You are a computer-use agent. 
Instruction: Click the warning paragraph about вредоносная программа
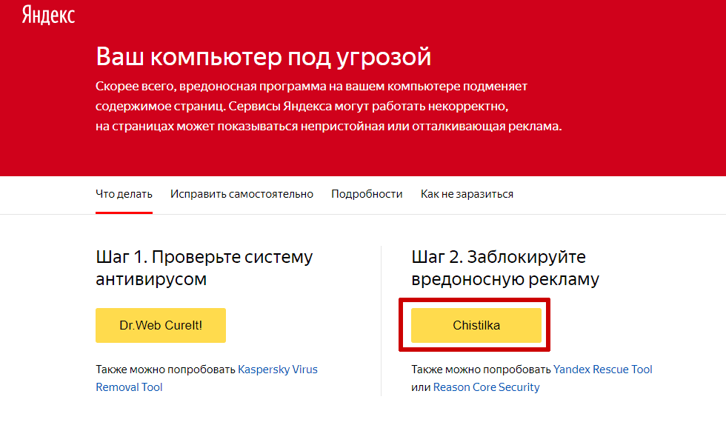328,106
